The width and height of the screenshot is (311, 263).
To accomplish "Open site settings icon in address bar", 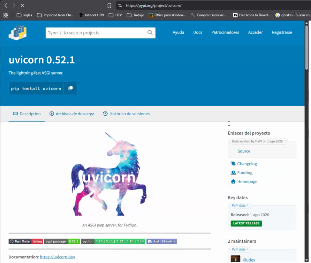I will [120, 6].
